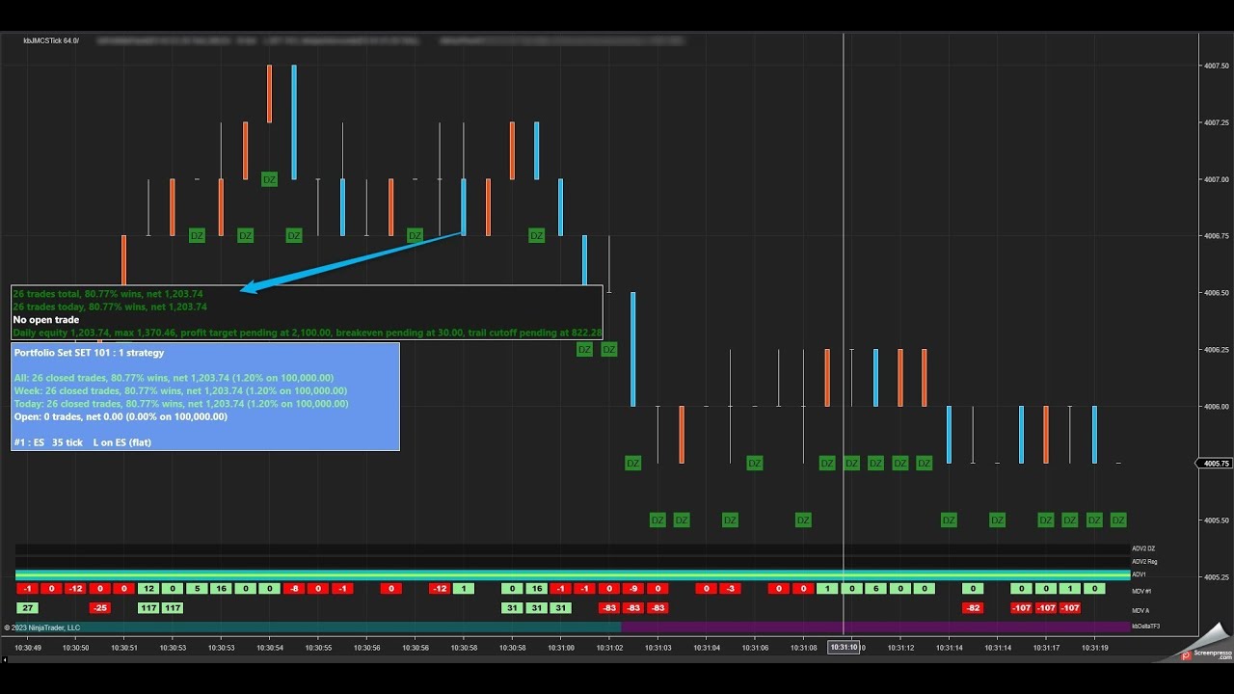
Task: Click the 10:31:08 time axis label
Action: [804, 648]
